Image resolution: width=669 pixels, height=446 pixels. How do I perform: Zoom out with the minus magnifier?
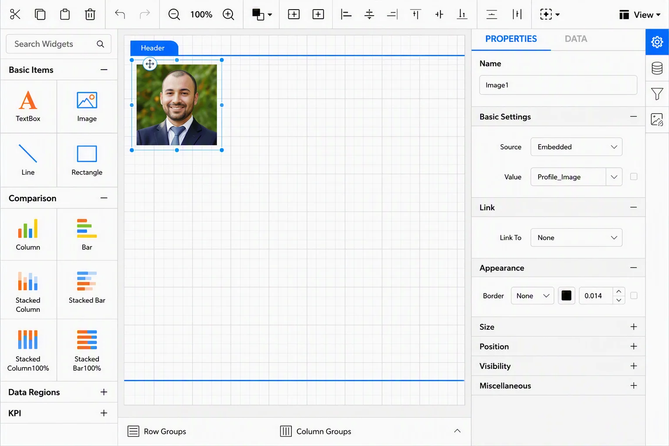pyautogui.click(x=174, y=14)
